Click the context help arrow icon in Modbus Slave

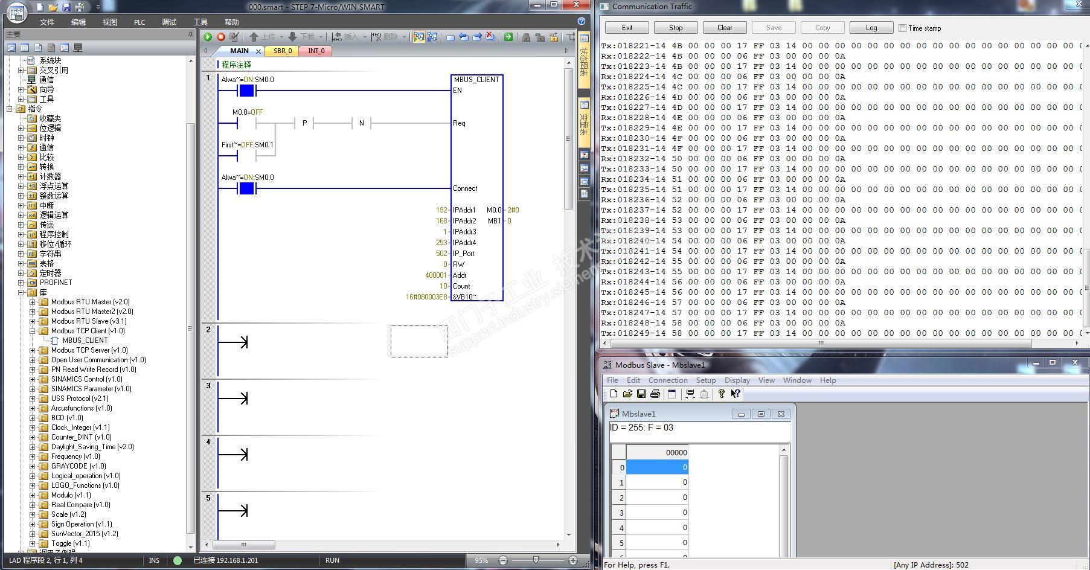735,394
